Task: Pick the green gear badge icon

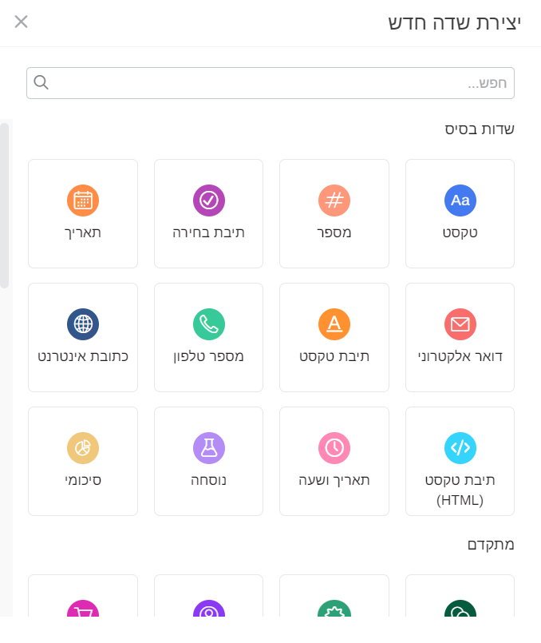Action: (334, 609)
